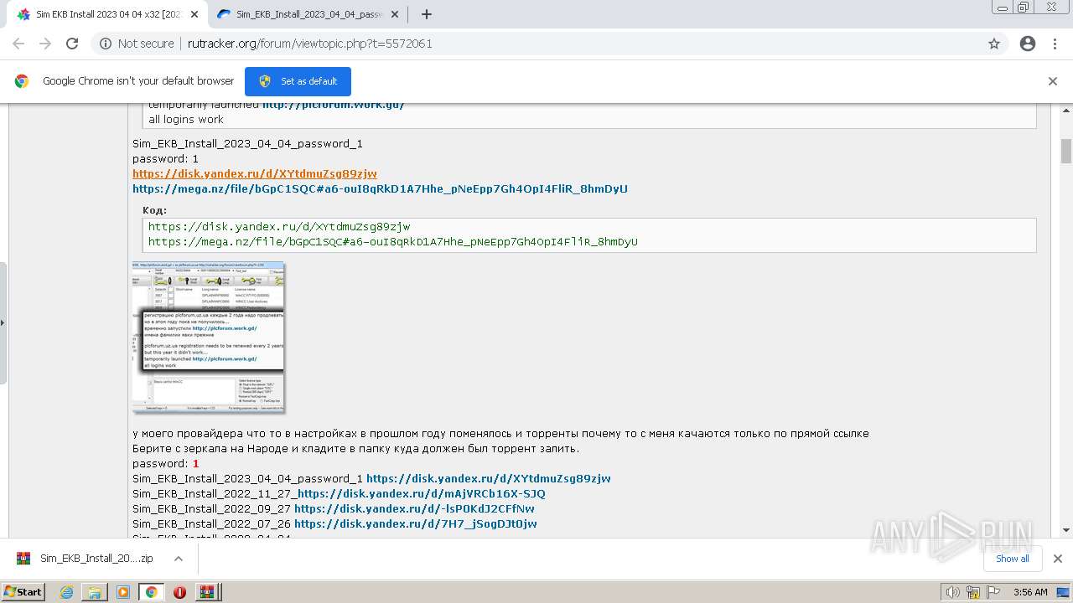Image resolution: width=1073 pixels, height=603 pixels.
Task: Open the Windows Start menu
Action: click(x=23, y=592)
